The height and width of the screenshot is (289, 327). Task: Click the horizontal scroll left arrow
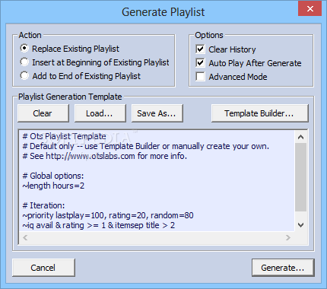(x=25, y=237)
